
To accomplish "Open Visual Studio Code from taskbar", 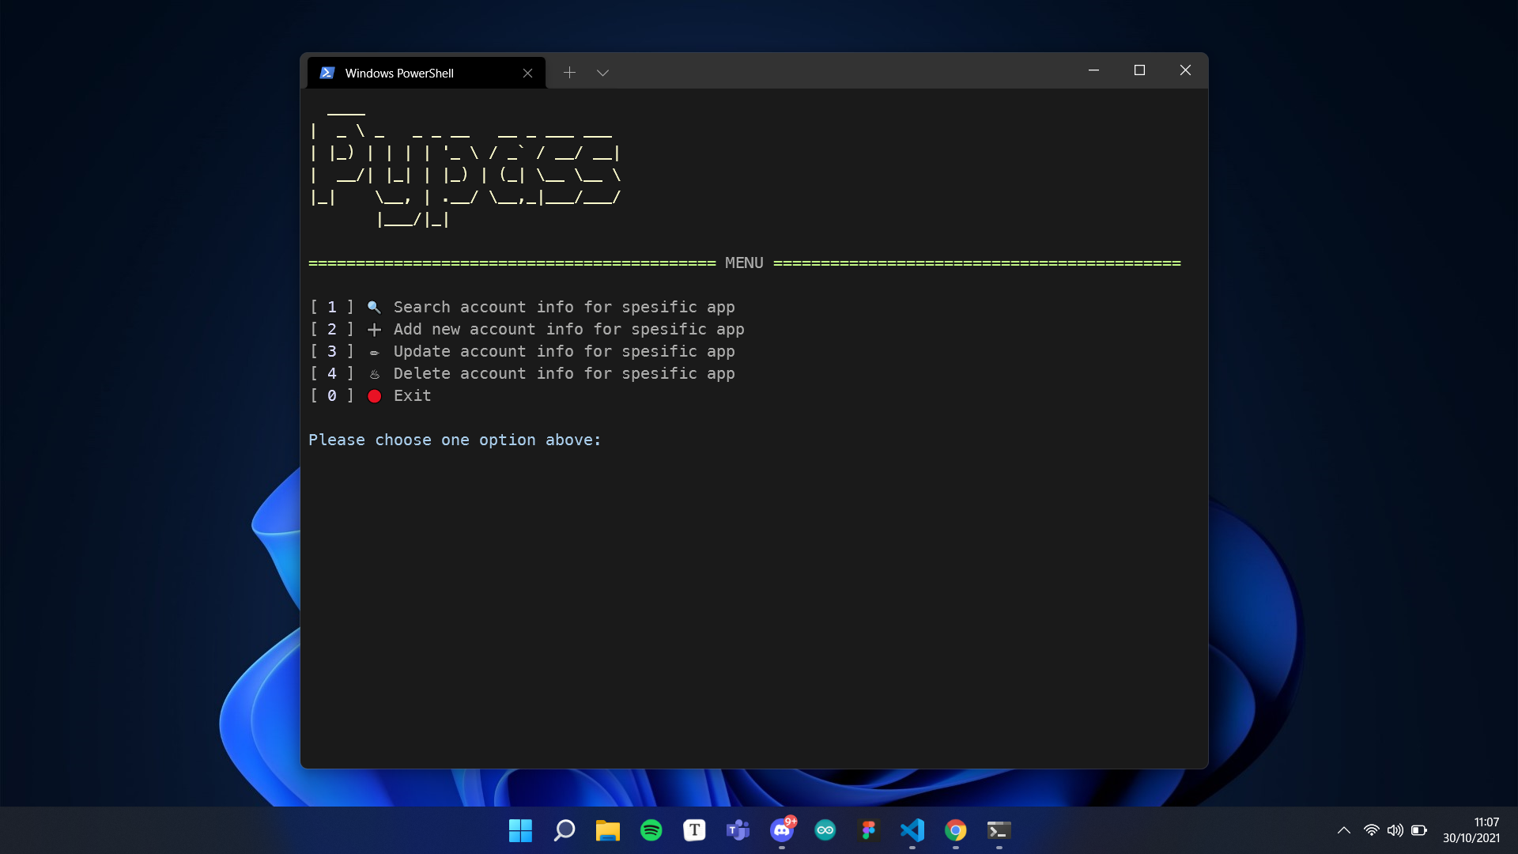I will point(912,830).
